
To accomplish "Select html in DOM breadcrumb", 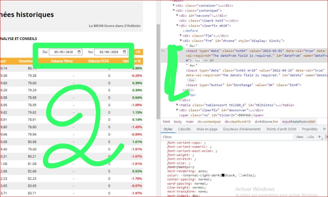I will coord(166,122).
